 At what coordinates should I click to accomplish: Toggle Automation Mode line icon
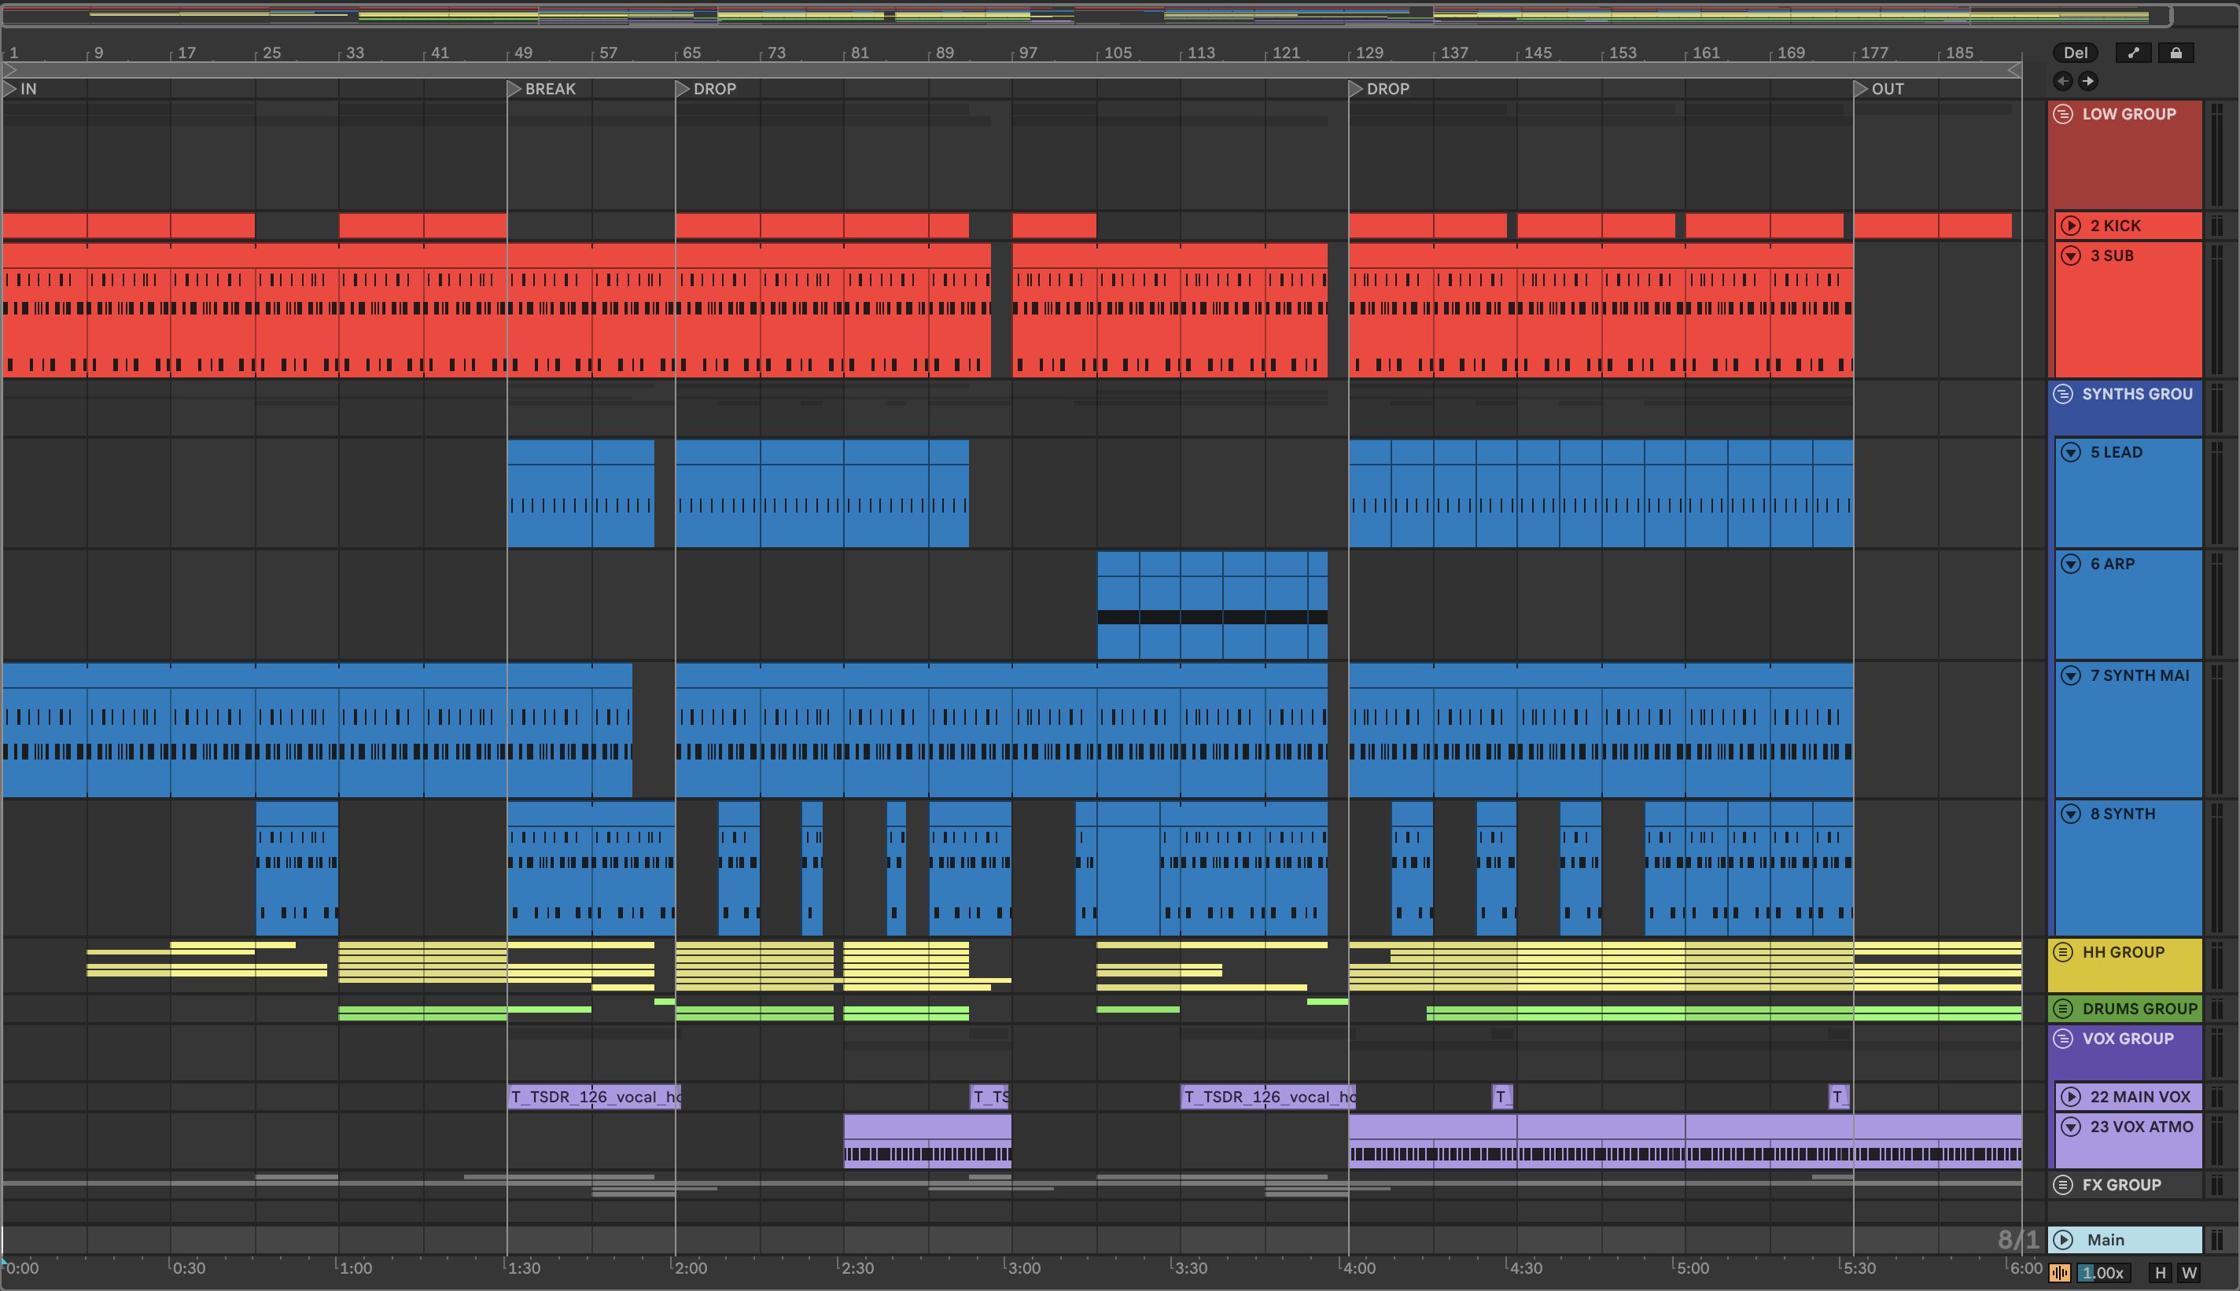click(2133, 53)
